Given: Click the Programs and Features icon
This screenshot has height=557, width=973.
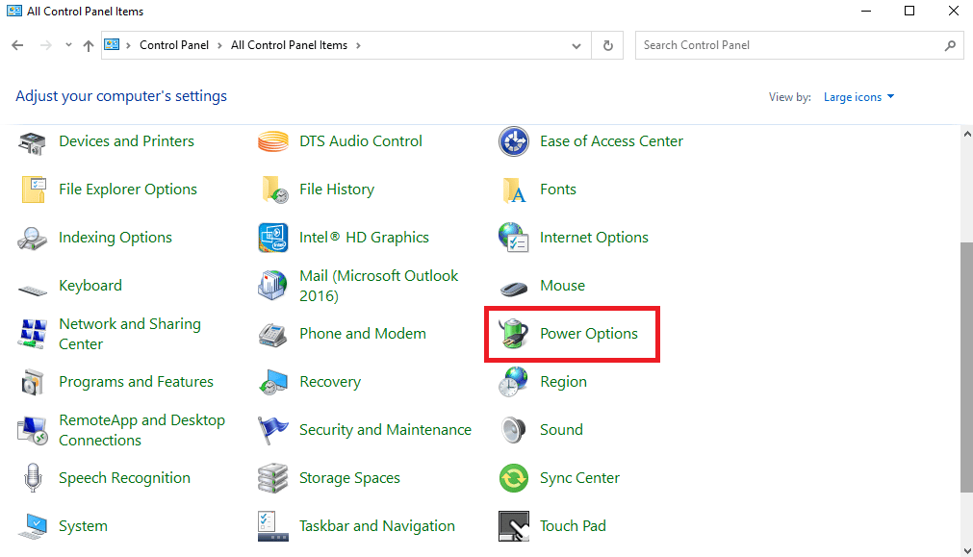Looking at the screenshot, I should coord(33,382).
